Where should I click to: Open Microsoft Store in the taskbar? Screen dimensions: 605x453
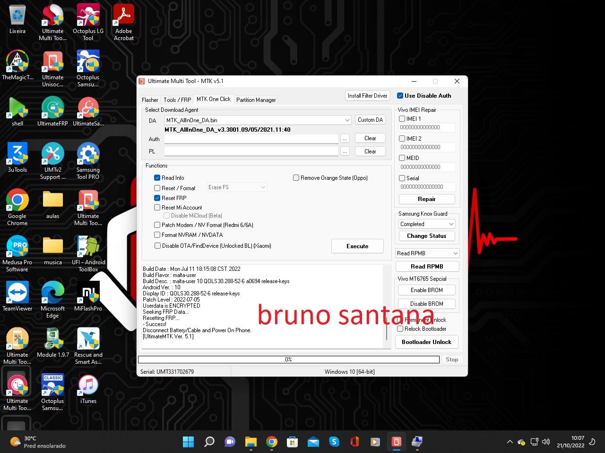293,442
